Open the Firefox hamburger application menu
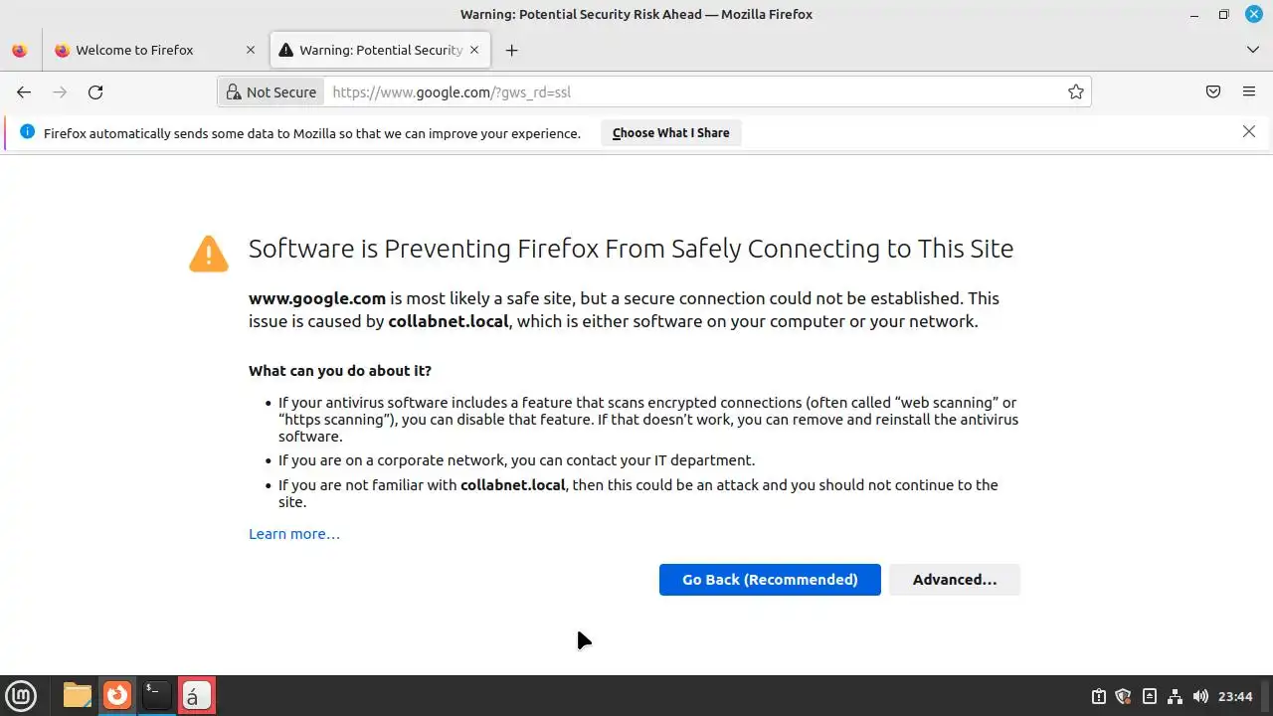 (1249, 92)
